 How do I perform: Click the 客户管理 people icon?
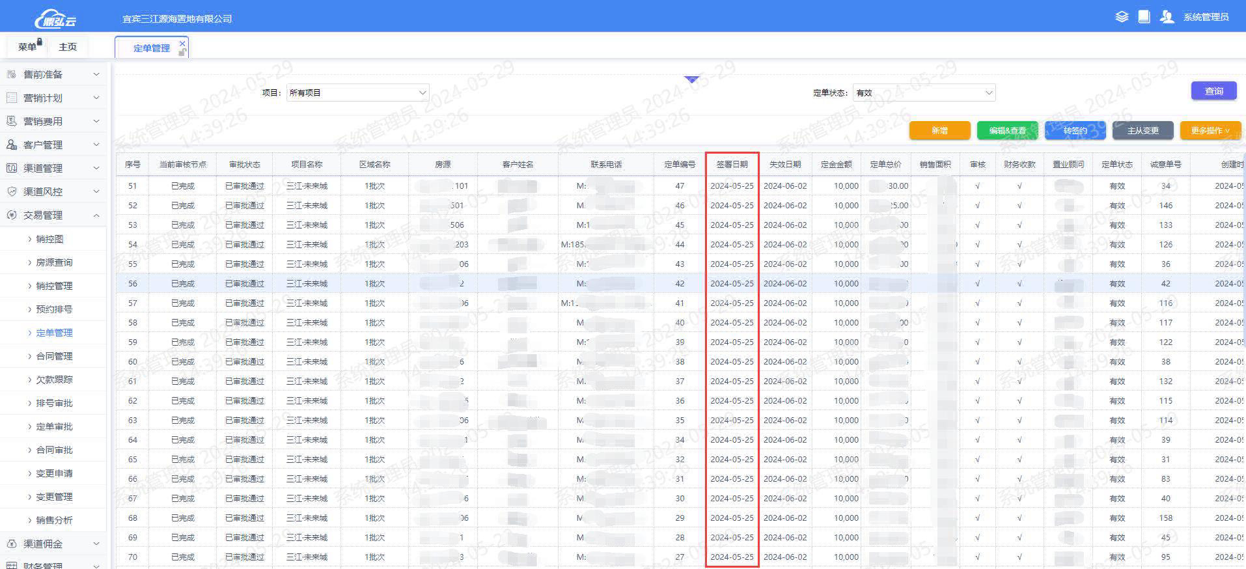click(x=11, y=145)
